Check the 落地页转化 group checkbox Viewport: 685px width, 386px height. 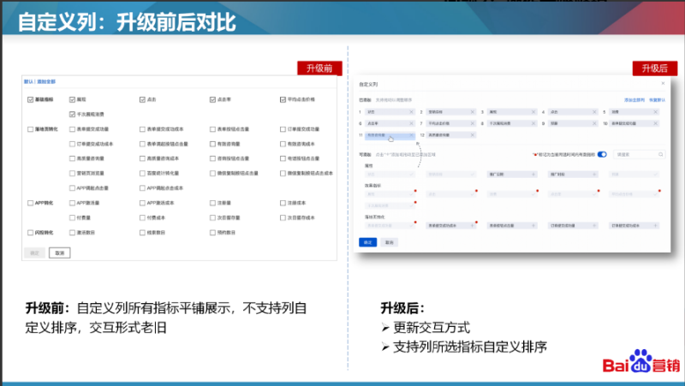30,129
